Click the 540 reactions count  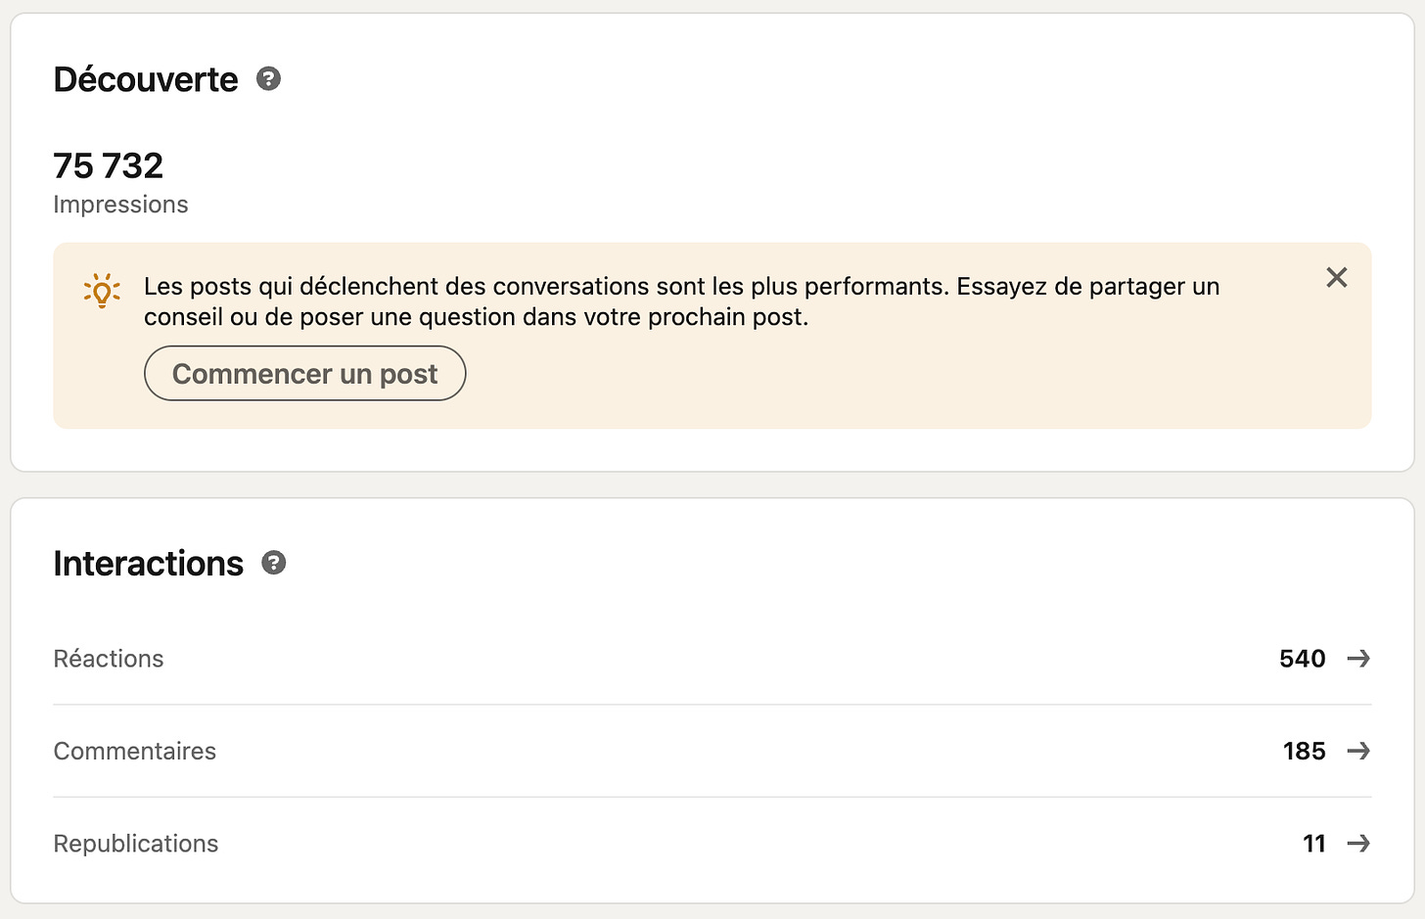(1302, 659)
